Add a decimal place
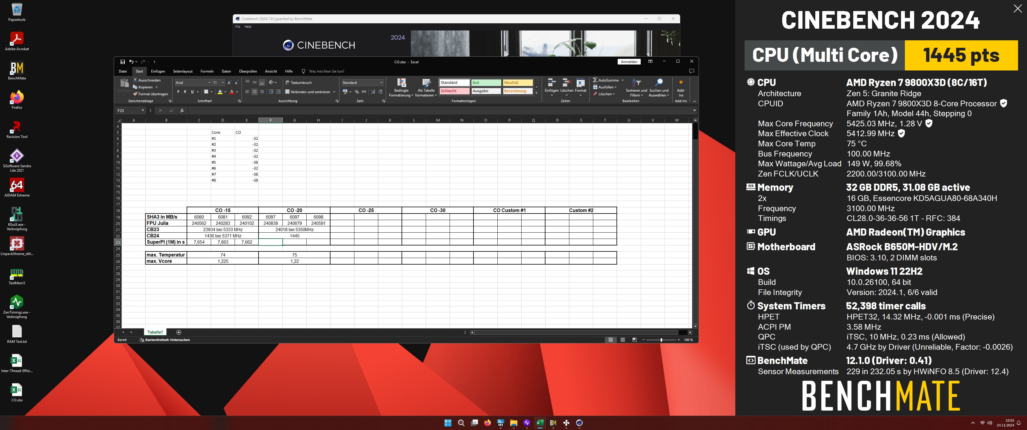This screenshot has height=430, width=1027. [373, 92]
